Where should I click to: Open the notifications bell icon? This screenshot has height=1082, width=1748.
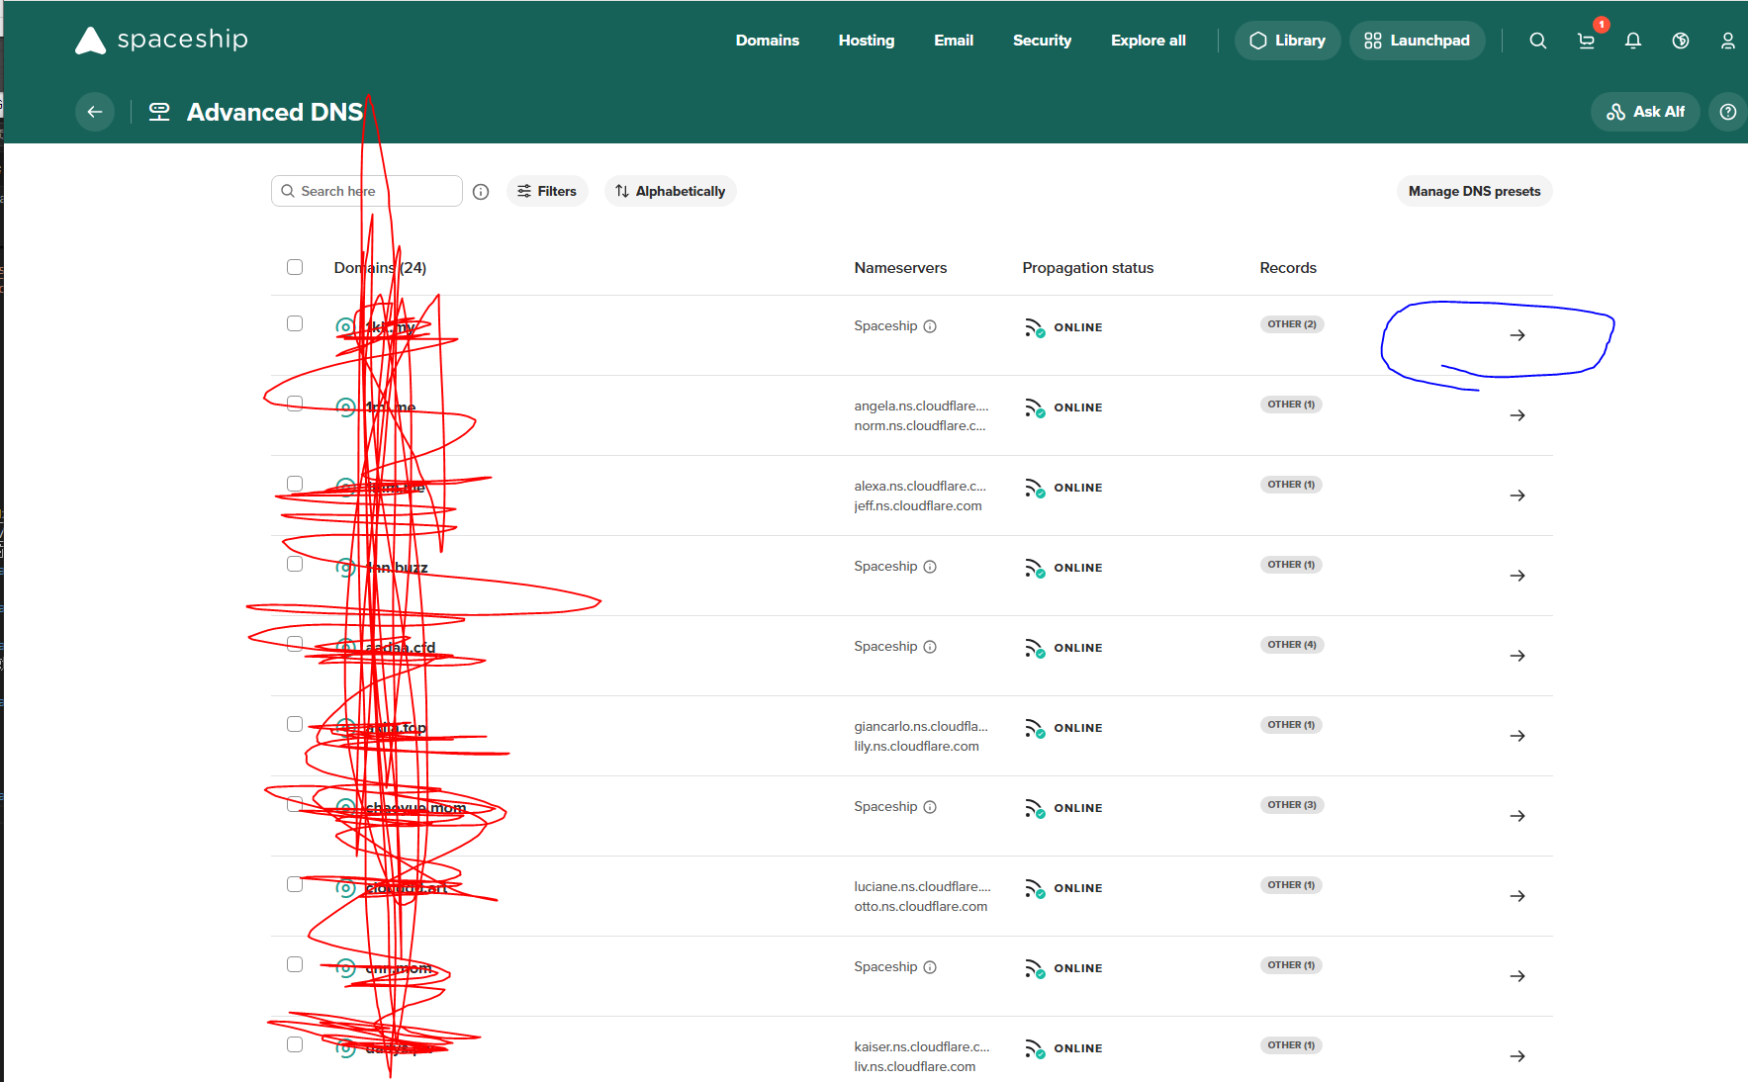(1633, 41)
